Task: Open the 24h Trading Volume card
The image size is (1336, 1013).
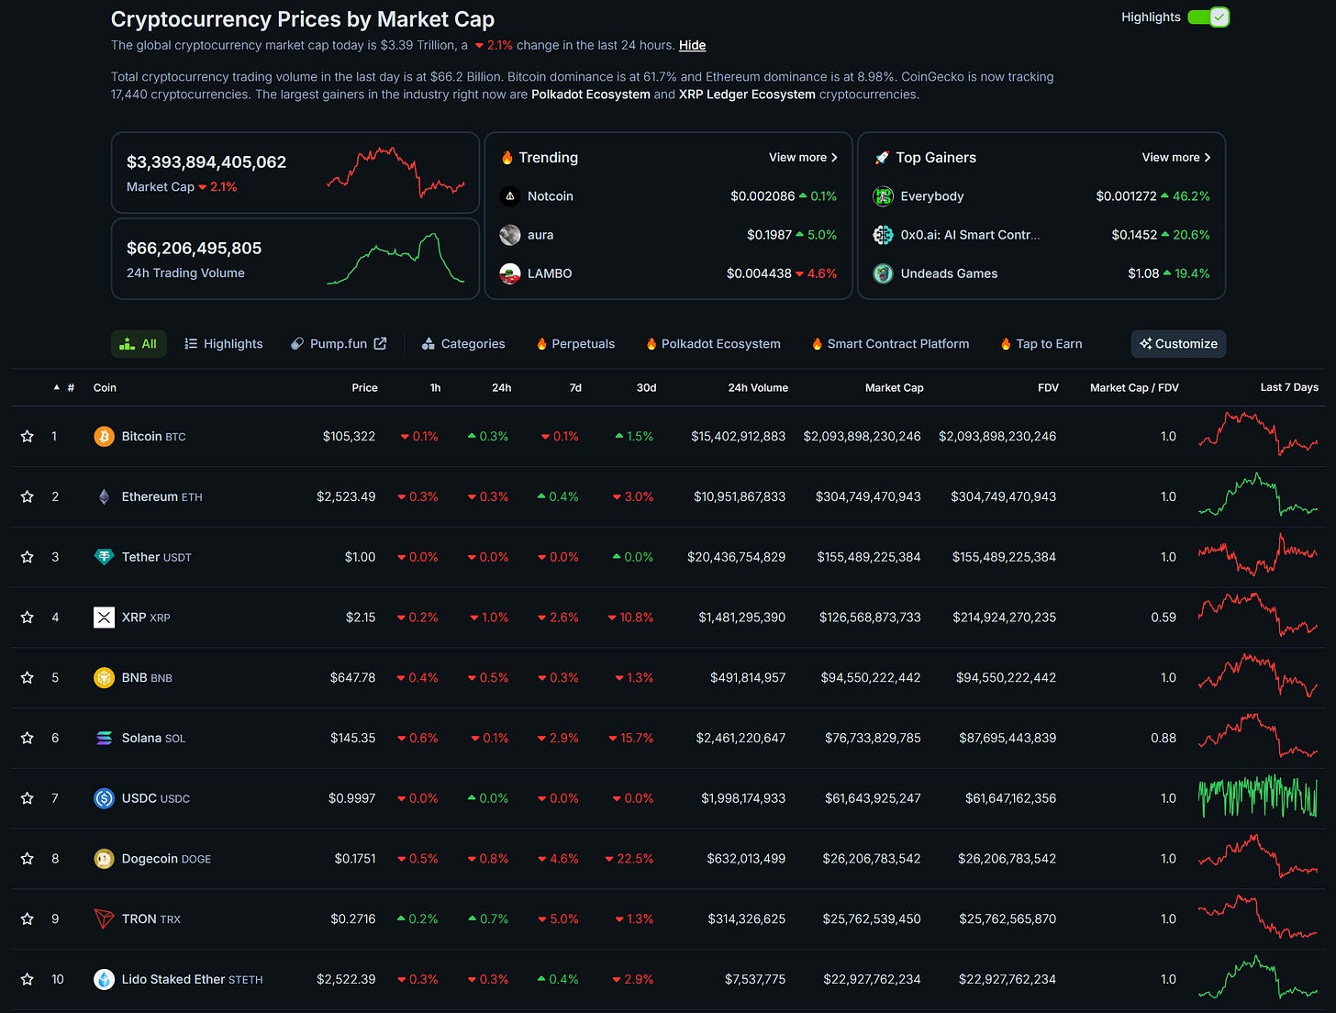Action: 295,259
